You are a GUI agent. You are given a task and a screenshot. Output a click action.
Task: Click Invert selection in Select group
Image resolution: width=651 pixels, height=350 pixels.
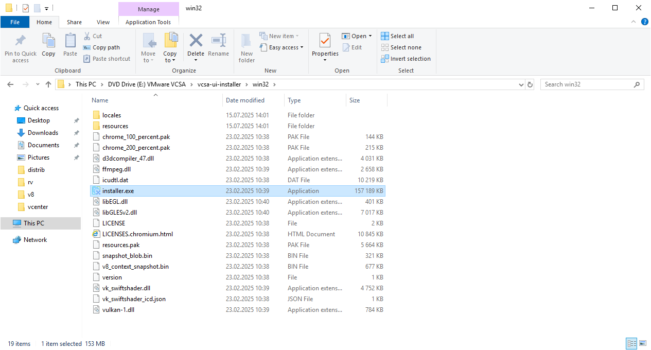(406, 59)
